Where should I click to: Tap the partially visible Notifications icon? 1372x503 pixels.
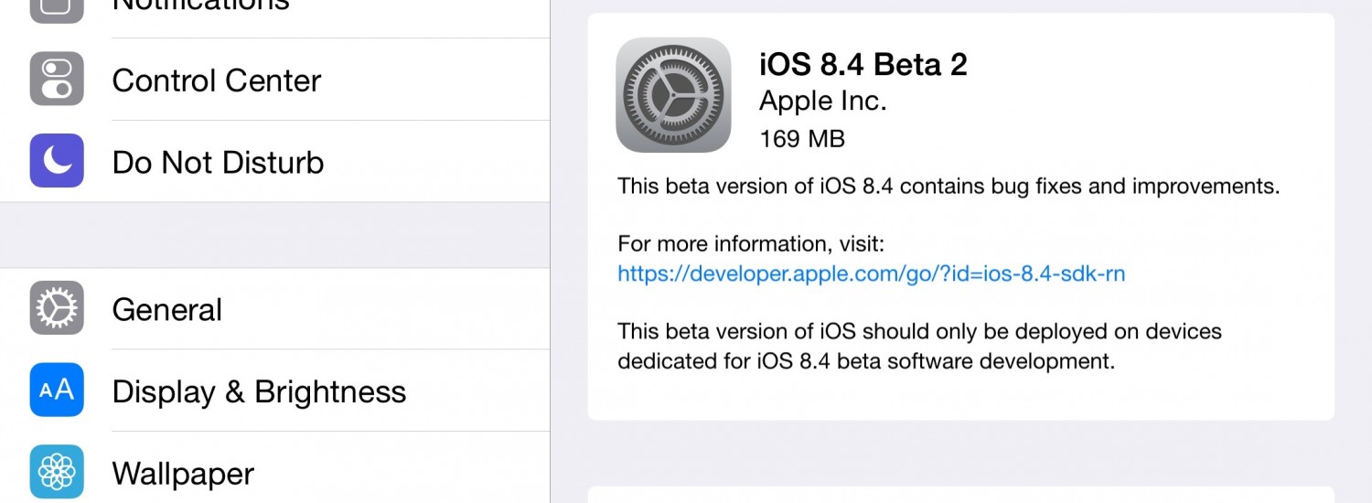(57, 9)
